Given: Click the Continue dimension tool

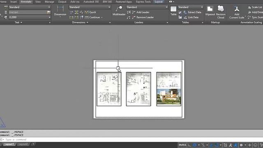Looking at the screenshot, I should click(92, 17).
